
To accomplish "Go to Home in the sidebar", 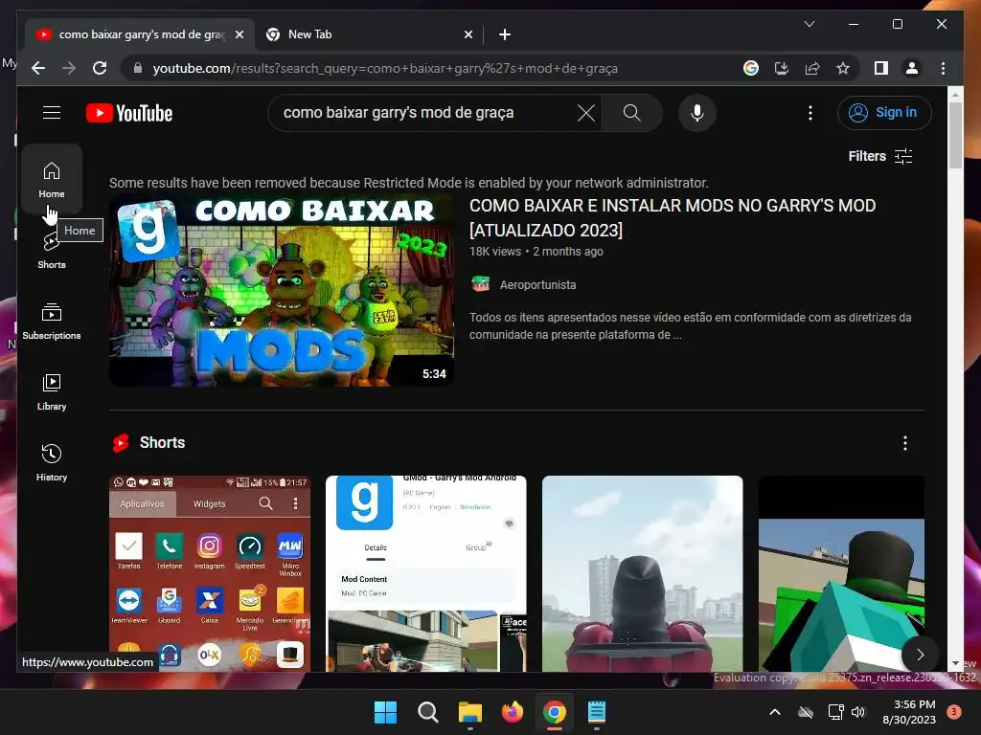I will coord(52,179).
